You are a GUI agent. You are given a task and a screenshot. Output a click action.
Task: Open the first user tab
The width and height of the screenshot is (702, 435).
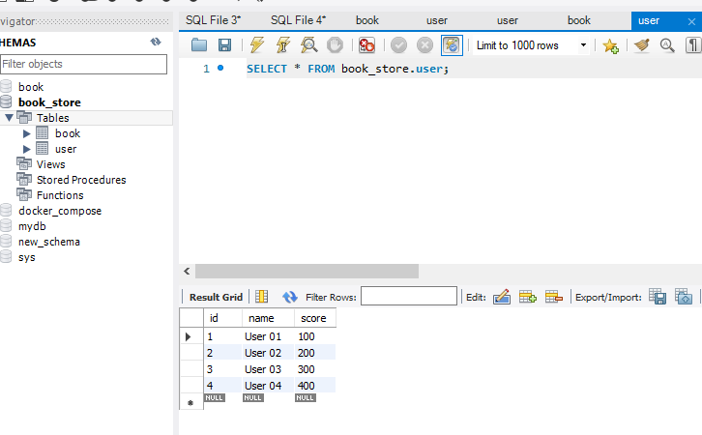click(x=437, y=20)
